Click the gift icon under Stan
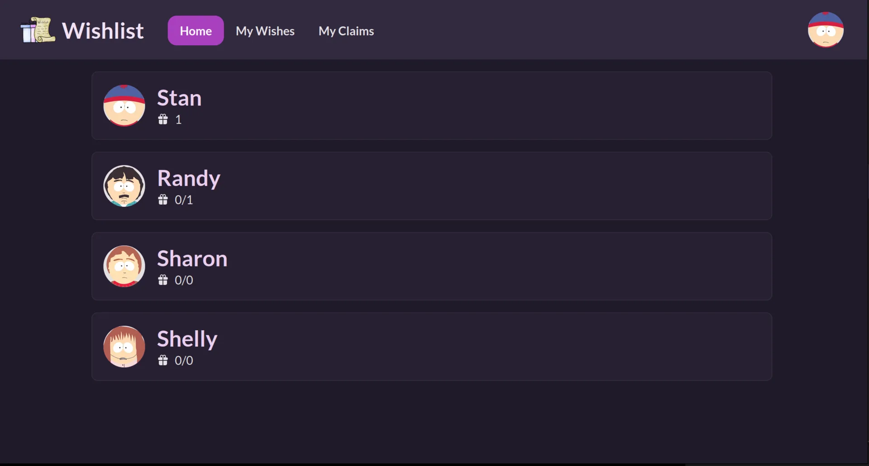 pos(163,119)
